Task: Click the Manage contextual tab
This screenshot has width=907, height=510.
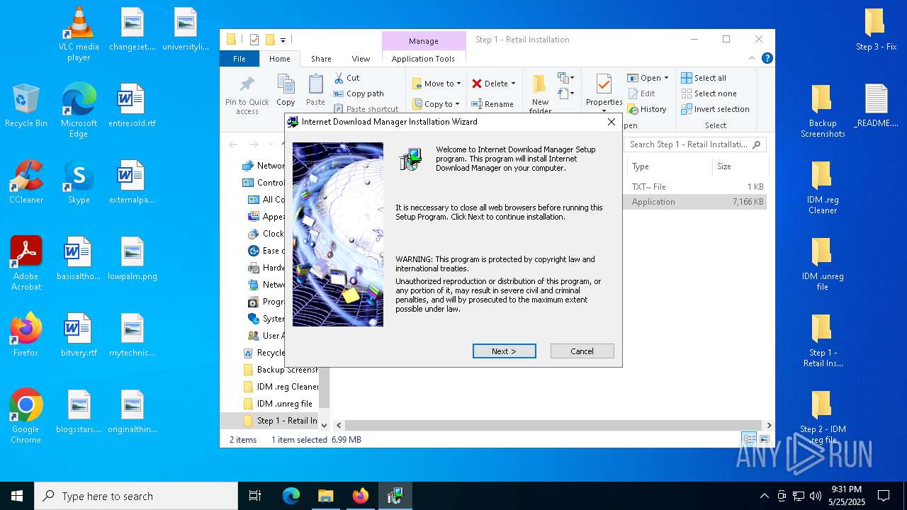Action: [424, 41]
